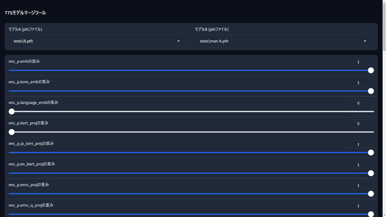386x217 pixels.
Task: Click the enc_p.emo_q_projの重み label
Action: click(x=31, y=205)
